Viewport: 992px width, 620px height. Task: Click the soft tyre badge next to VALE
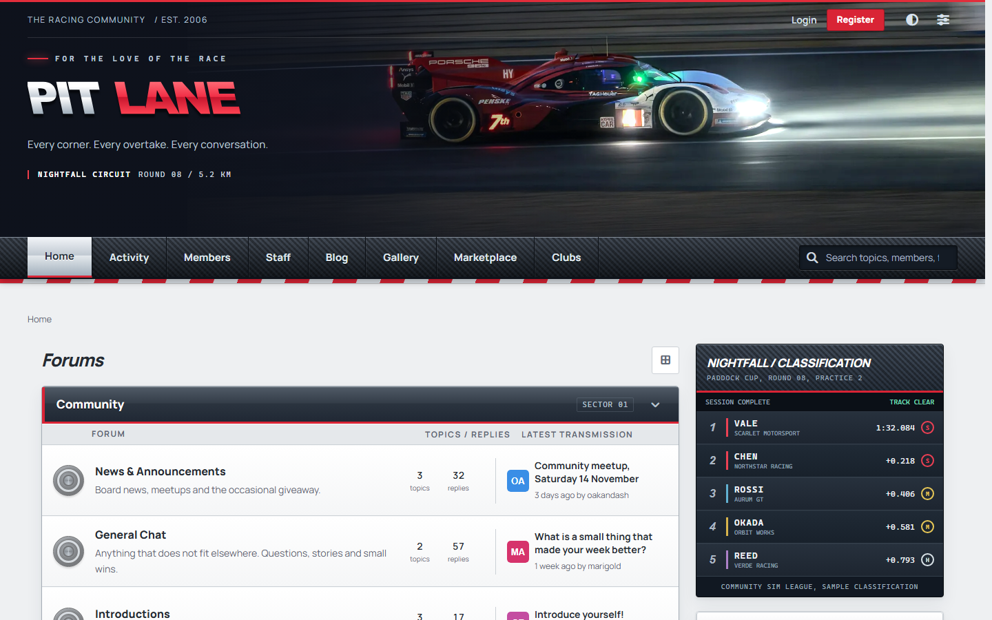point(928,428)
